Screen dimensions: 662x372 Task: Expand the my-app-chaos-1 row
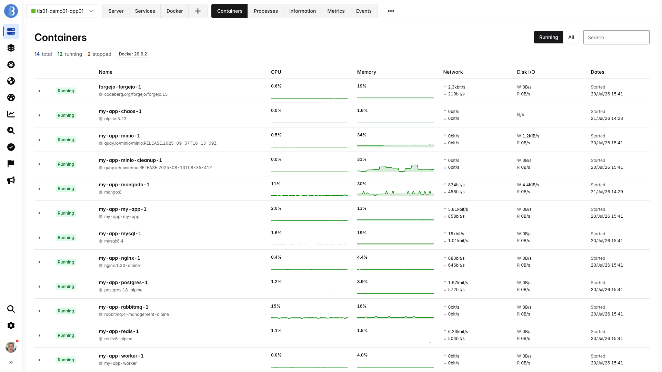pyautogui.click(x=39, y=115)
